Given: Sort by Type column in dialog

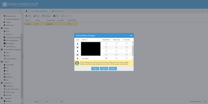Looking at the screenshot, I should pyautogui.click(x=77, y=40).
